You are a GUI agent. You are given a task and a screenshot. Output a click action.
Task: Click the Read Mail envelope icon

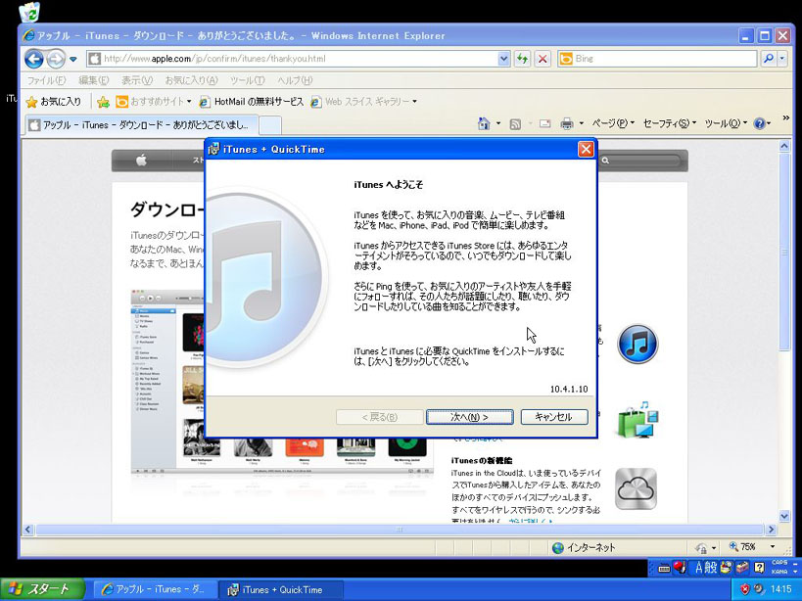(x=544, y=123)
